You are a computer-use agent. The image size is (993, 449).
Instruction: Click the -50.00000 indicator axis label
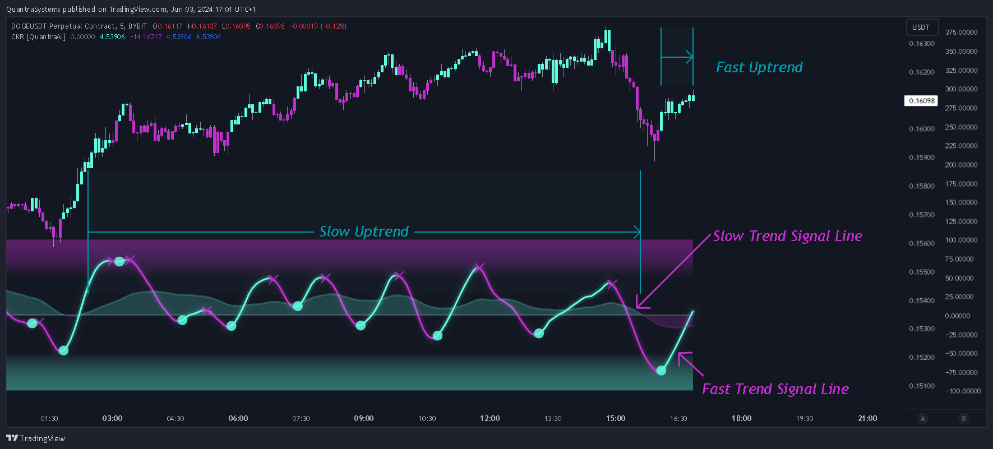pyautogui.click(x=961, y=354)
